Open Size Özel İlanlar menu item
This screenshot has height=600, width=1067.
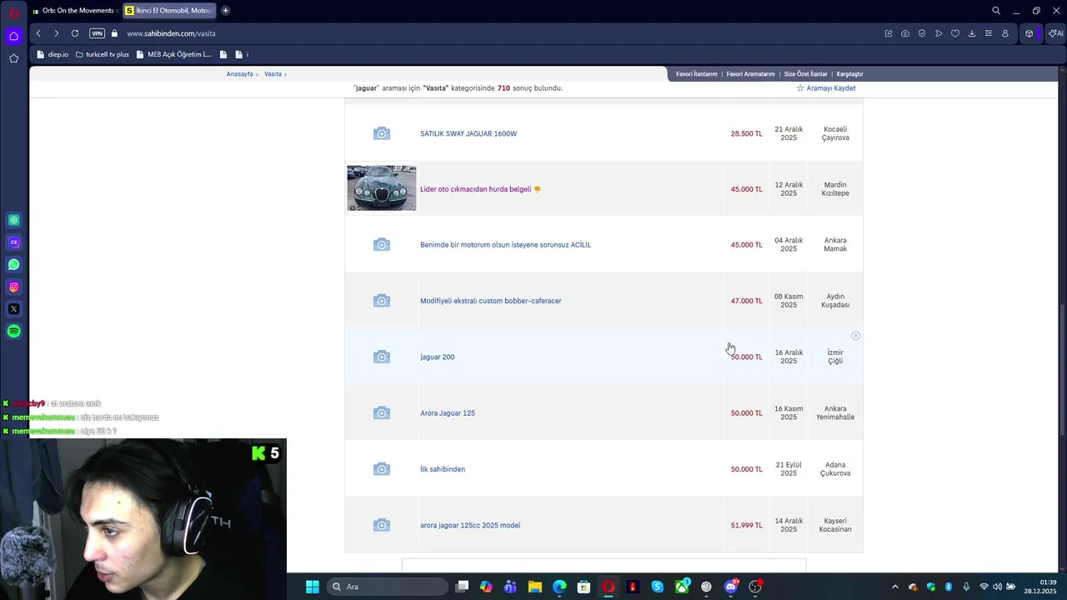(x=805, y=74)
